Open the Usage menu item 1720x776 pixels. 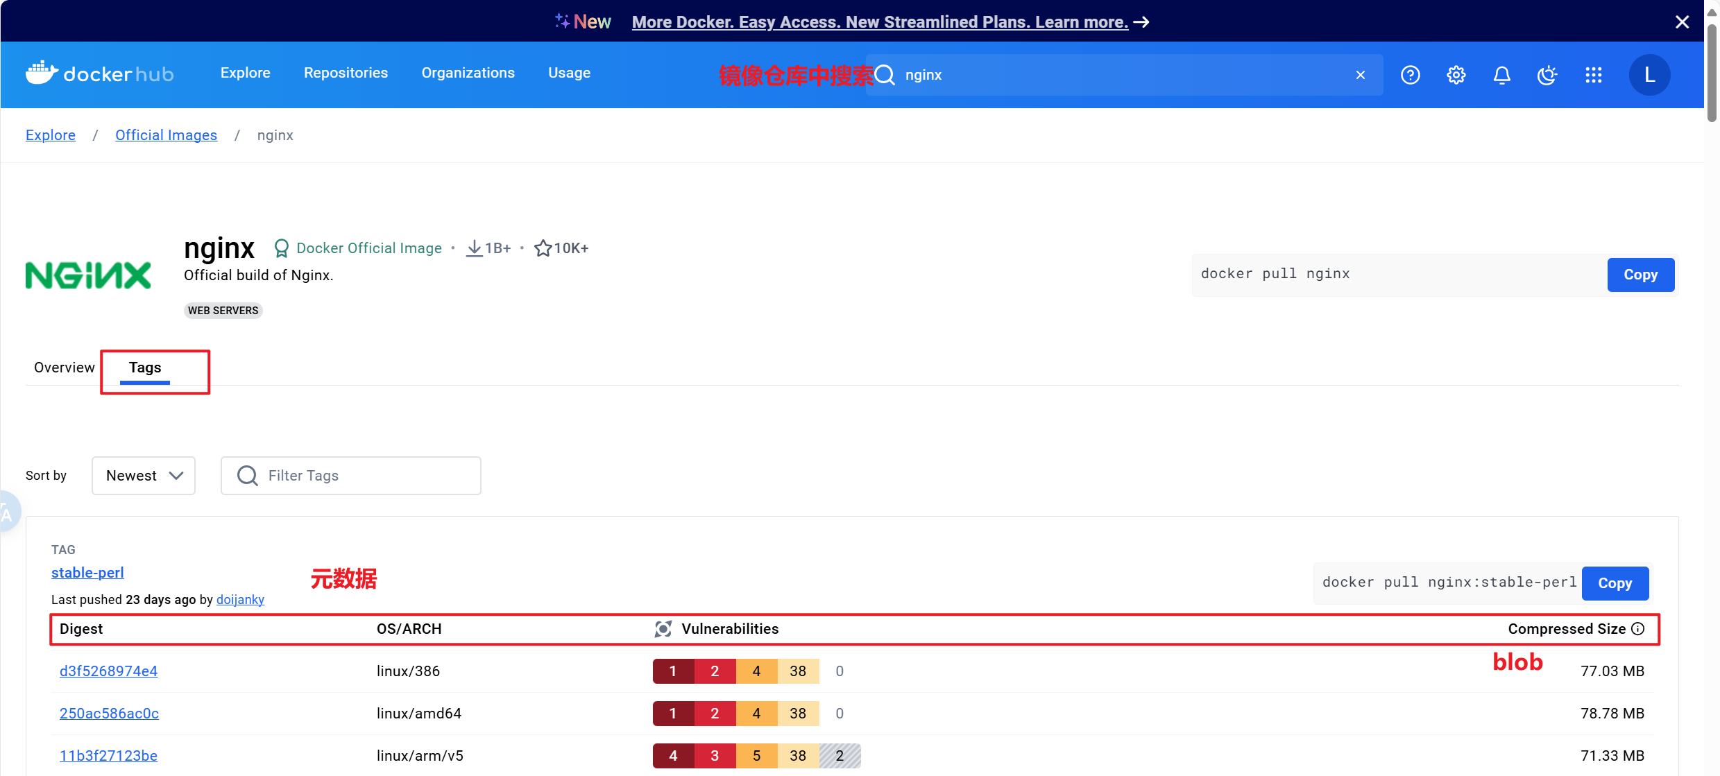click(570, 73)
